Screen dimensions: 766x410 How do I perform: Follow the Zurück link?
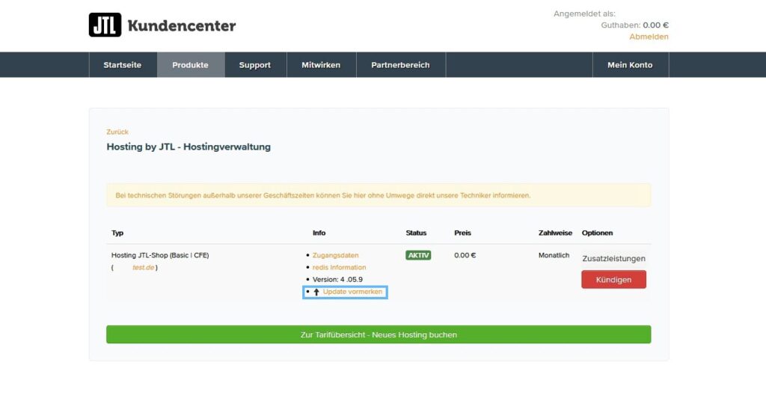click(x=117, y=132)
